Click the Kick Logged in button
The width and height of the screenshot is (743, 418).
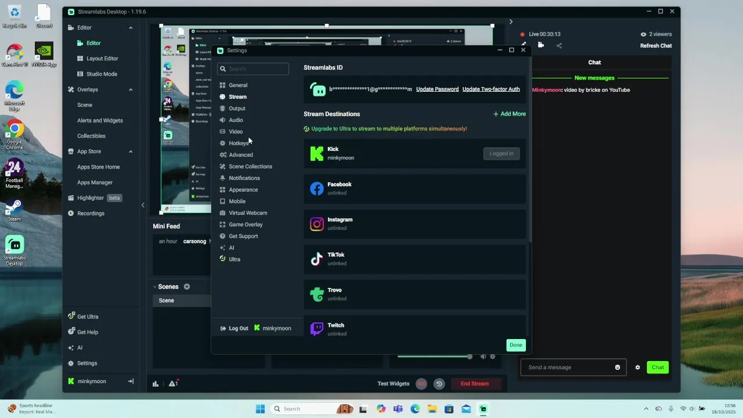(502, 153)
